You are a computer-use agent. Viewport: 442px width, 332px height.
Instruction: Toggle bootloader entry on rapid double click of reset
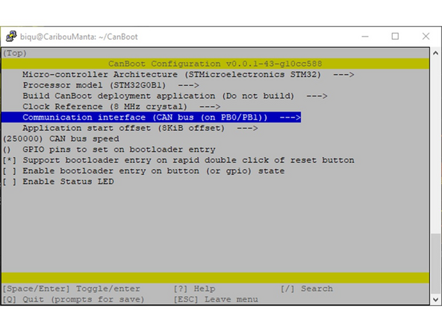[x=178, y=160]
